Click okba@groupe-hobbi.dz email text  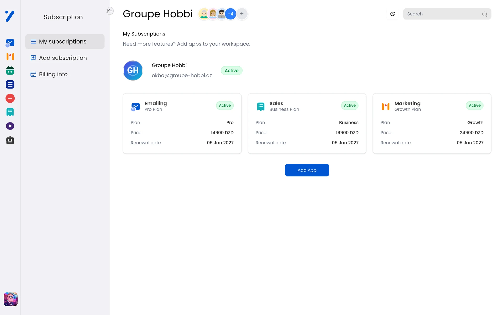point(182,75)
